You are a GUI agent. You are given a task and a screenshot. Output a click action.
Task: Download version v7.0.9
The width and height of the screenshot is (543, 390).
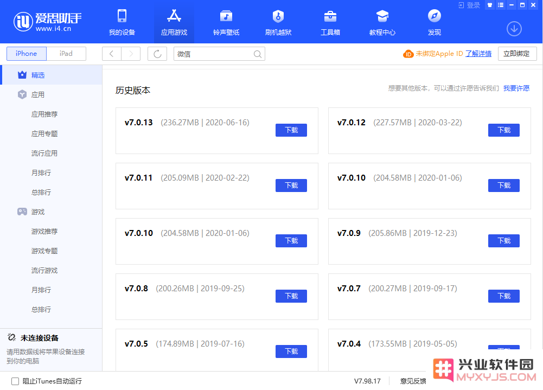tap(504, 241)
